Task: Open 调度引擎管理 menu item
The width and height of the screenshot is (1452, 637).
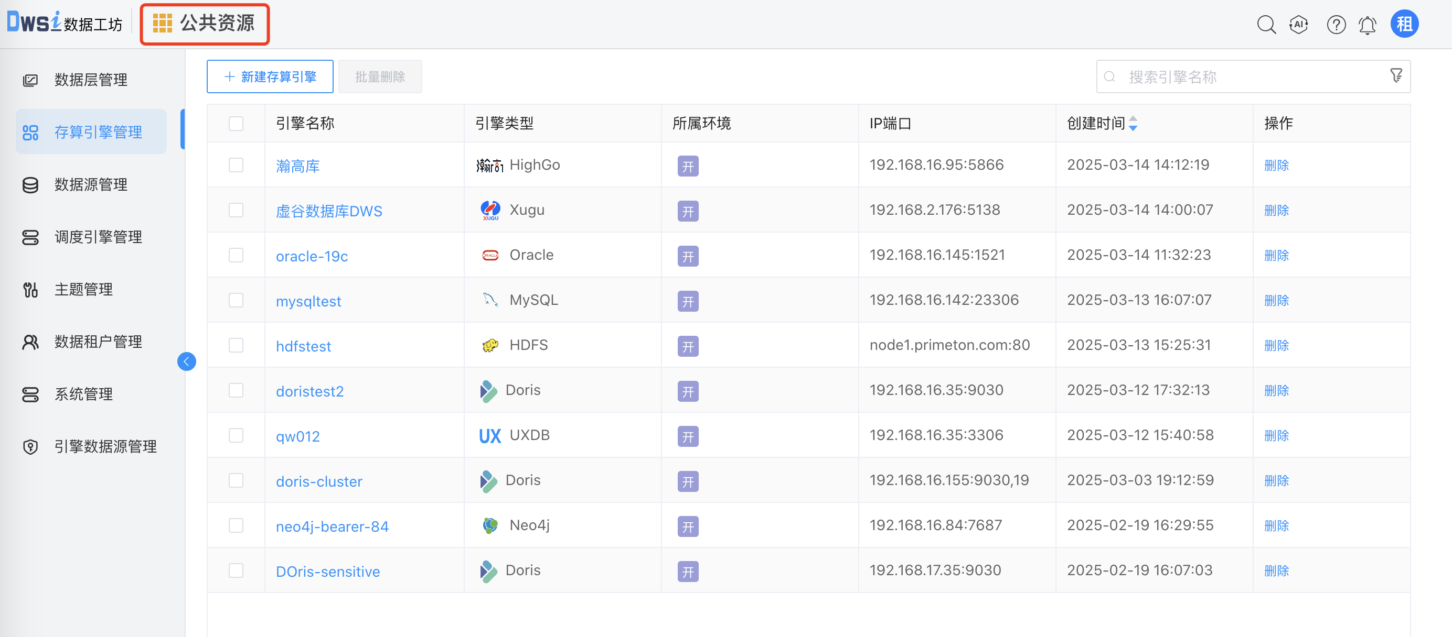Action: tap(98, 237)
